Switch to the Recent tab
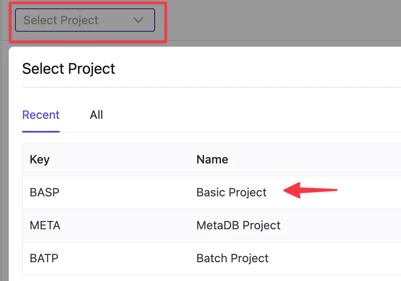 click(x=40, y=115)
